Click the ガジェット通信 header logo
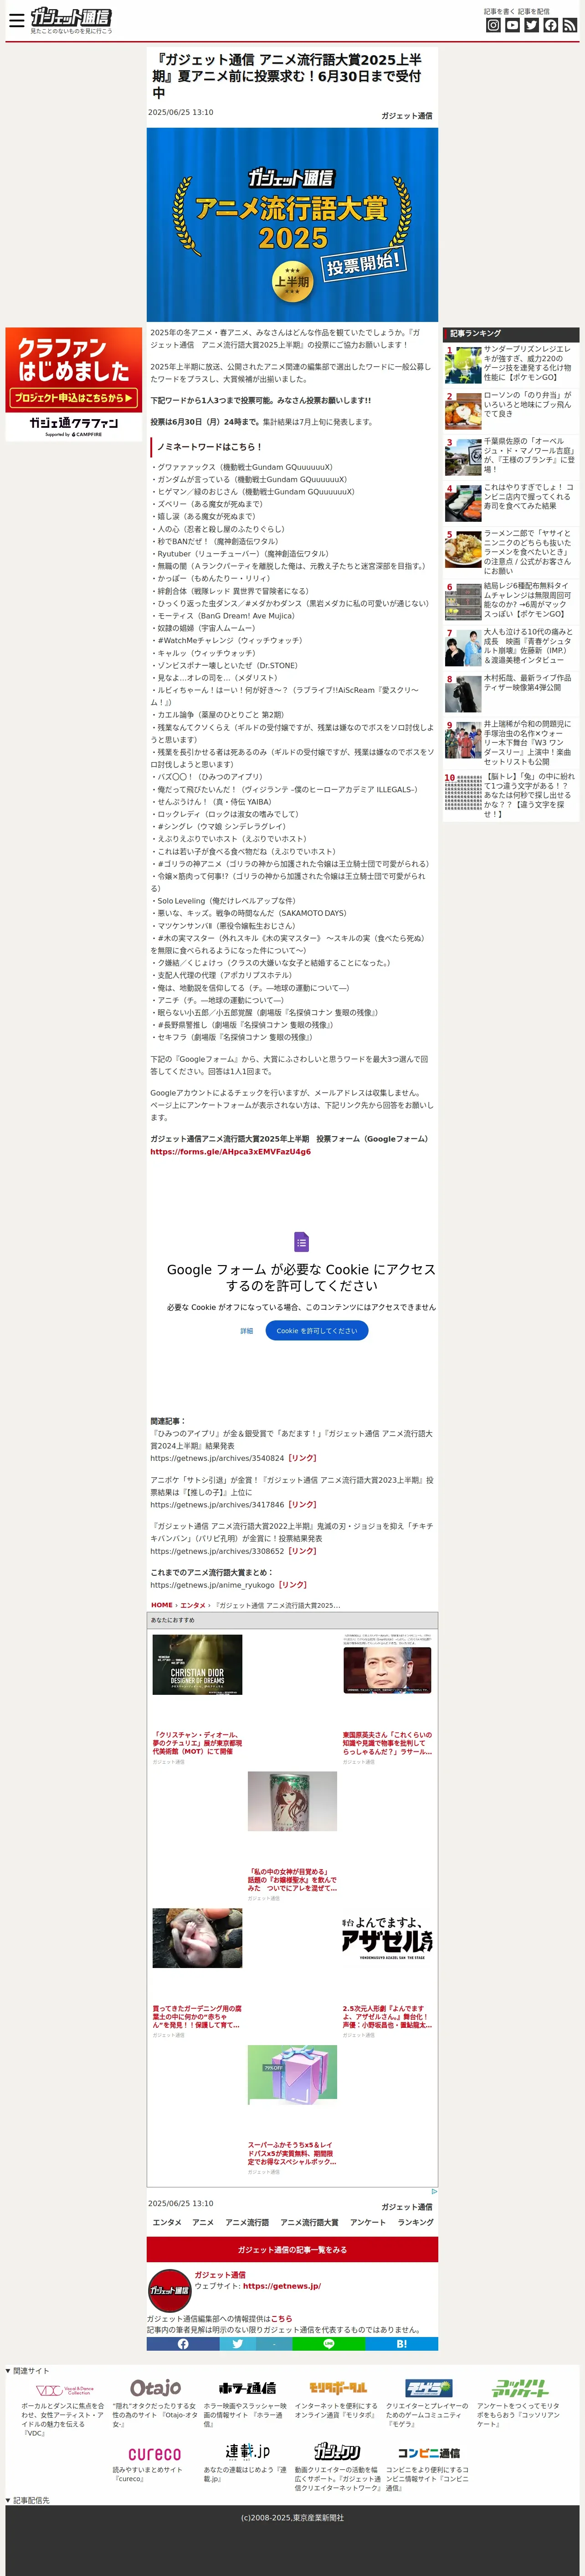The width and height of the screenshot is (585, 2576). pos(71,17)
